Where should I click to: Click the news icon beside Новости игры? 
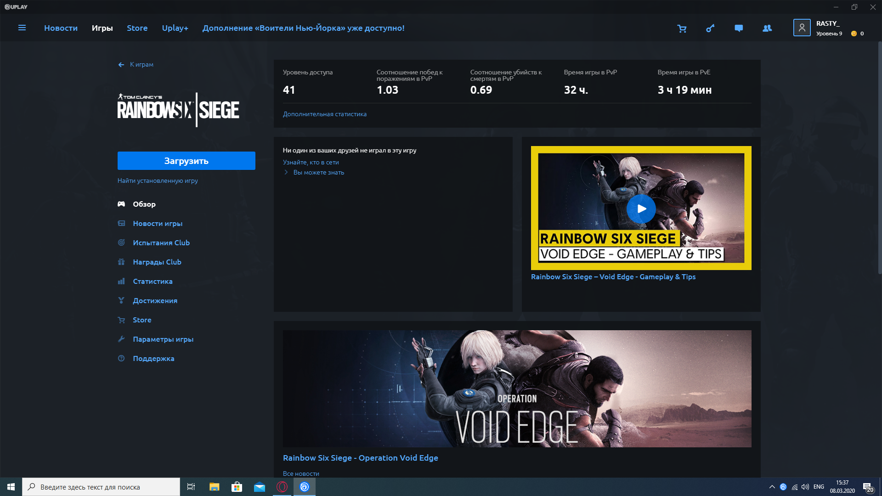click(121, 223)
